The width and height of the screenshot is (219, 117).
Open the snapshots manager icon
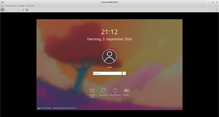(27, 10)
